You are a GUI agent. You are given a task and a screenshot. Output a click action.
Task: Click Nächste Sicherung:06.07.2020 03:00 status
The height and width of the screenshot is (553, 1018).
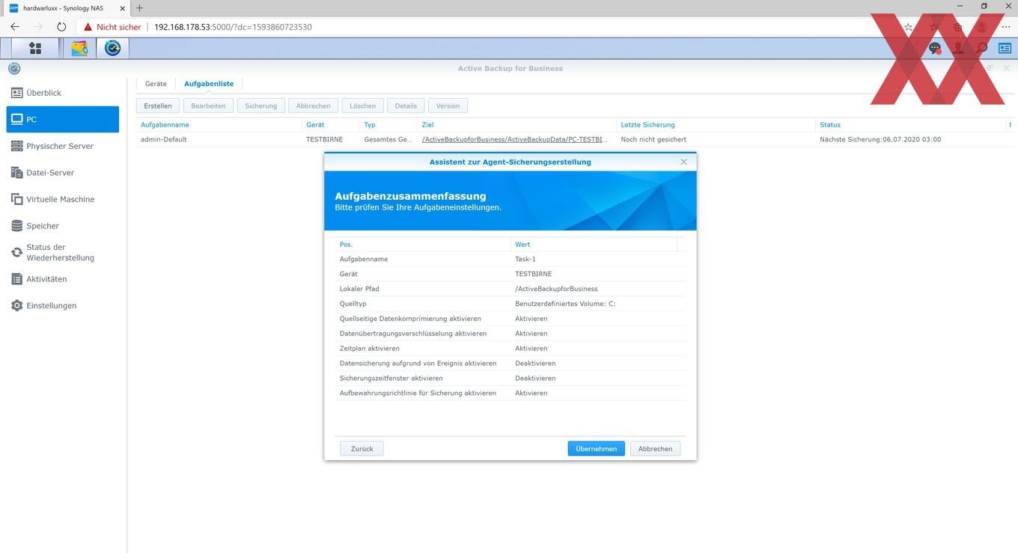coord(880,139)
